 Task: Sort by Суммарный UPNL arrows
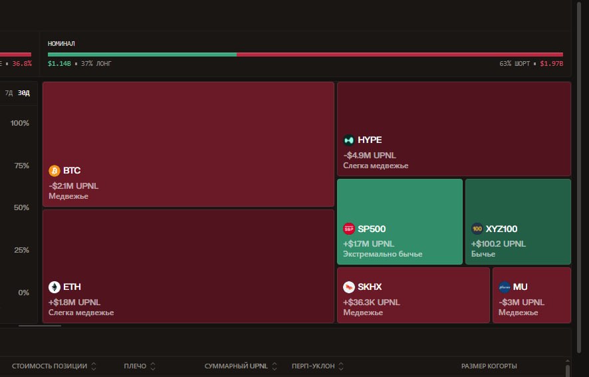[275, 366]
